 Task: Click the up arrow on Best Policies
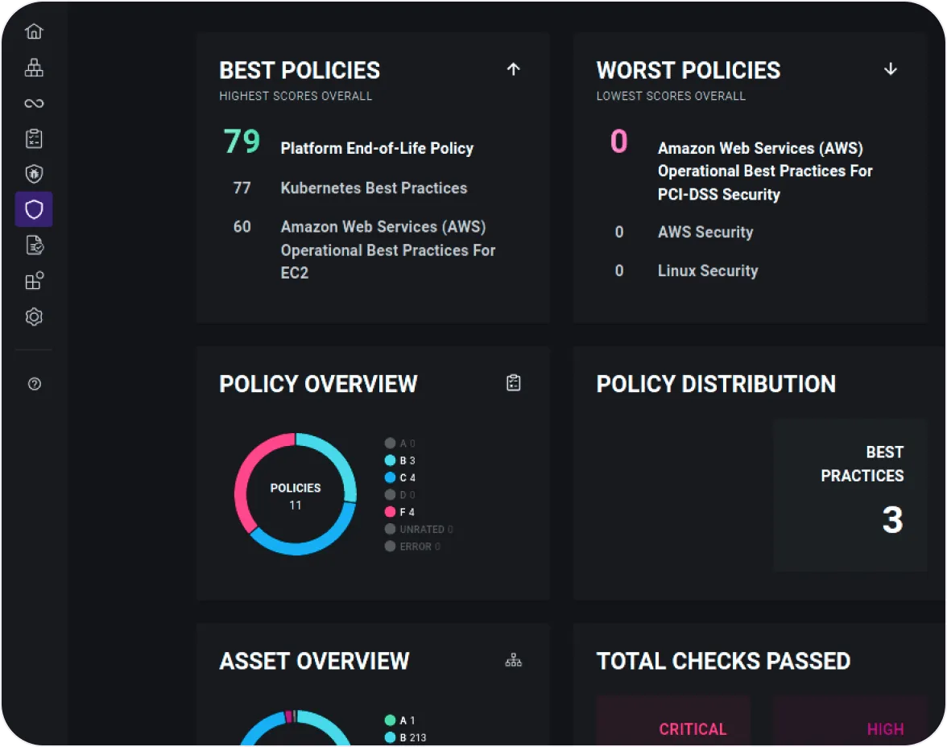pyautogui.click(x=513, y=69)
